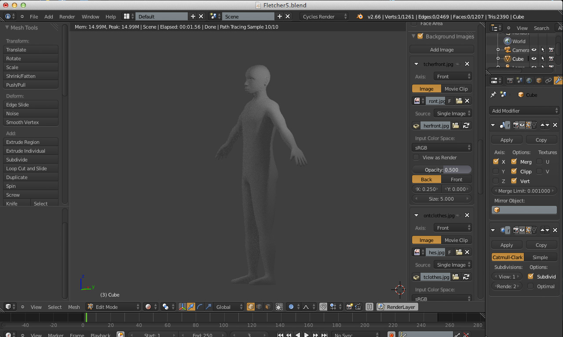Viewport: 563px width, 337px height.
Task: Click the Loop Cut and Slide button
Action: (31, 168)
